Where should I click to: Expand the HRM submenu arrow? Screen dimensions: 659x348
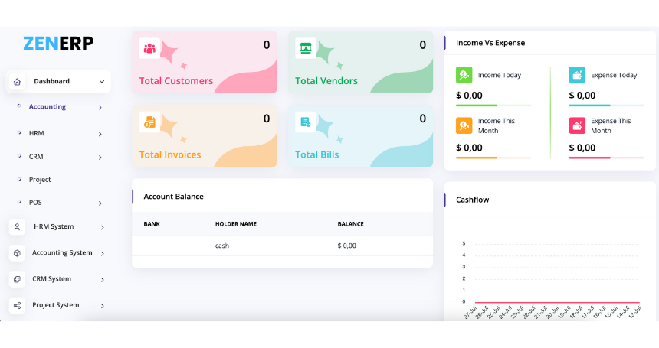[100, 134]
